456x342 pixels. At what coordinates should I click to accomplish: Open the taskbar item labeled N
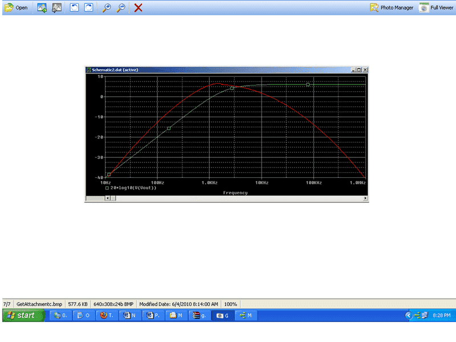[130, 315]
